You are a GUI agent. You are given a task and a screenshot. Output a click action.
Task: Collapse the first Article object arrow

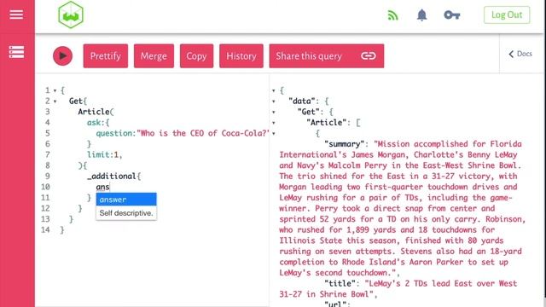pyautogui.click(x=274, y=134)
